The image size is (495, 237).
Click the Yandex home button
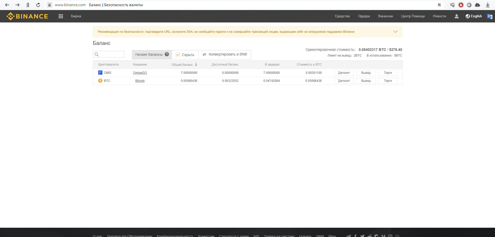click(x=28, y=5)
